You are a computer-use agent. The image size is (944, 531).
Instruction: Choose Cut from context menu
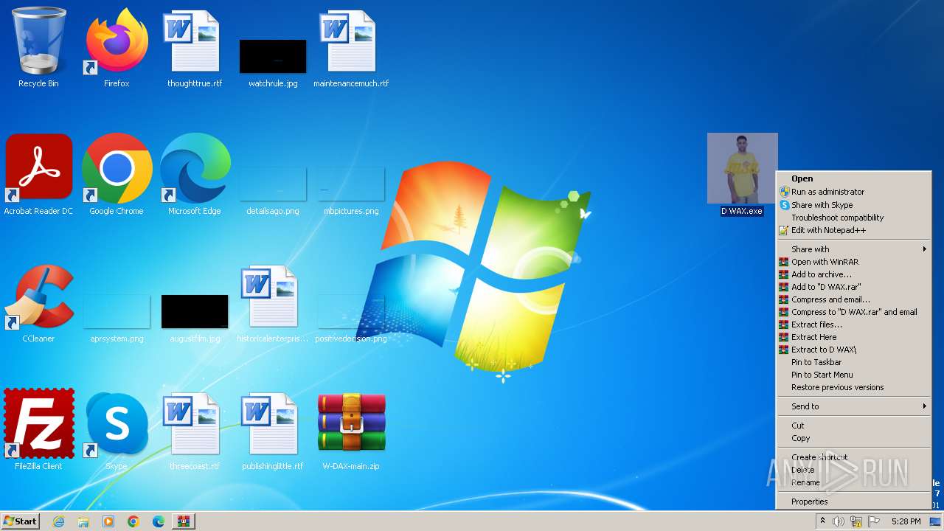(854, 426)
